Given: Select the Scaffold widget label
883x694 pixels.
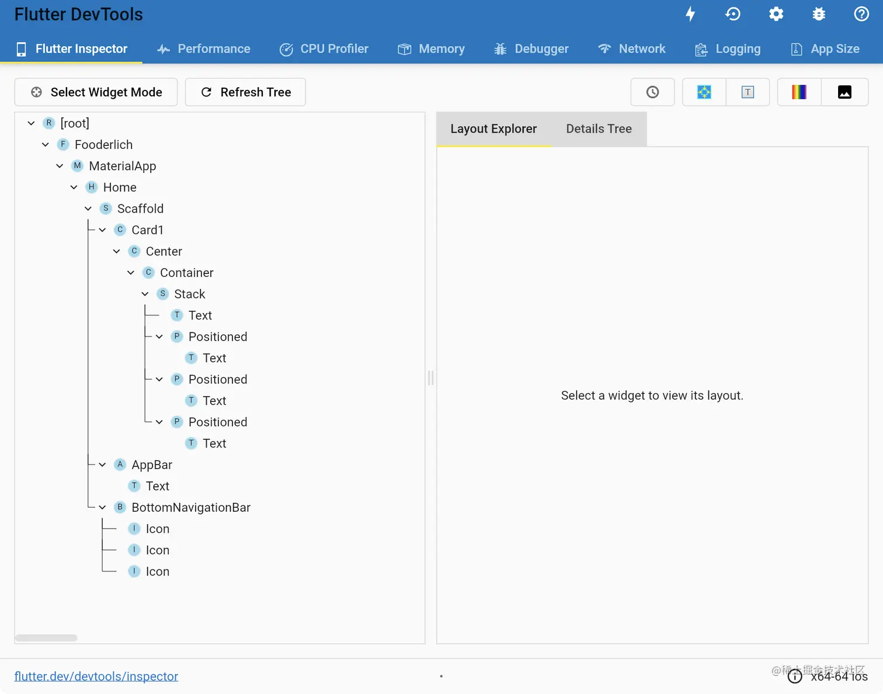Looking at the screenshot, I should click(x=140, y=209).
